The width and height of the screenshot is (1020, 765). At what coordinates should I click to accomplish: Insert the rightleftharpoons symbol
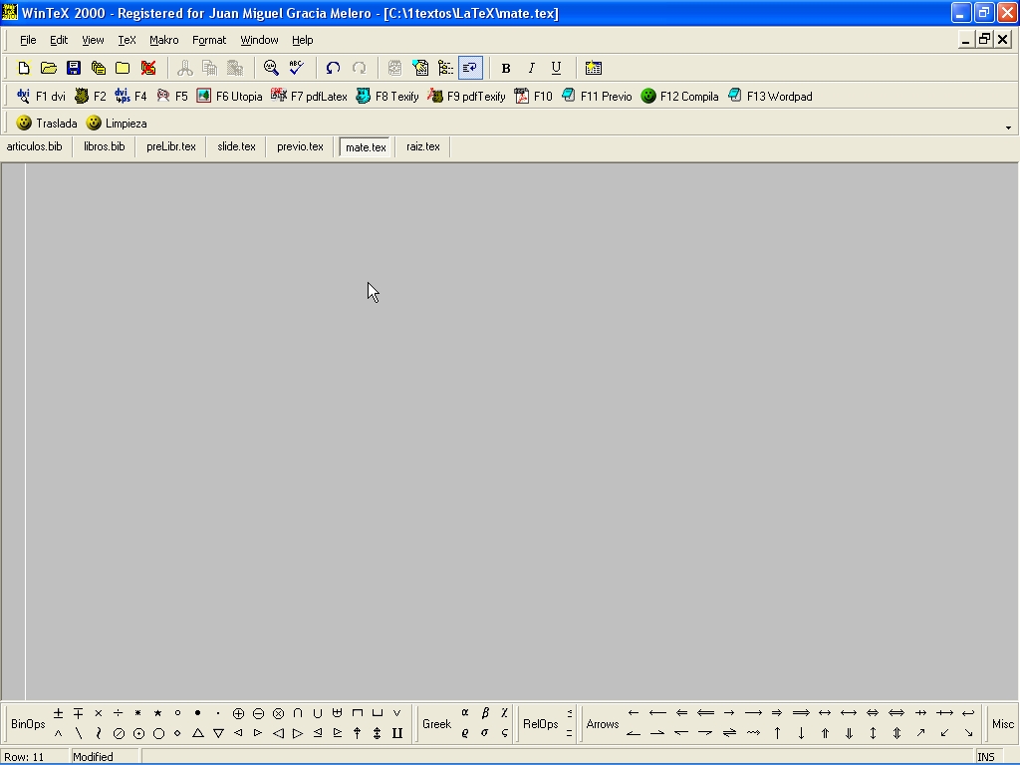[x=729, y=734]
